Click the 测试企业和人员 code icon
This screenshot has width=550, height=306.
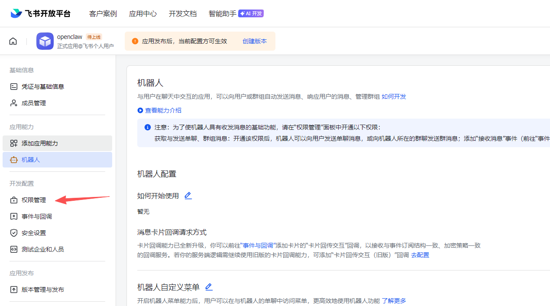[x=14, y=249]
